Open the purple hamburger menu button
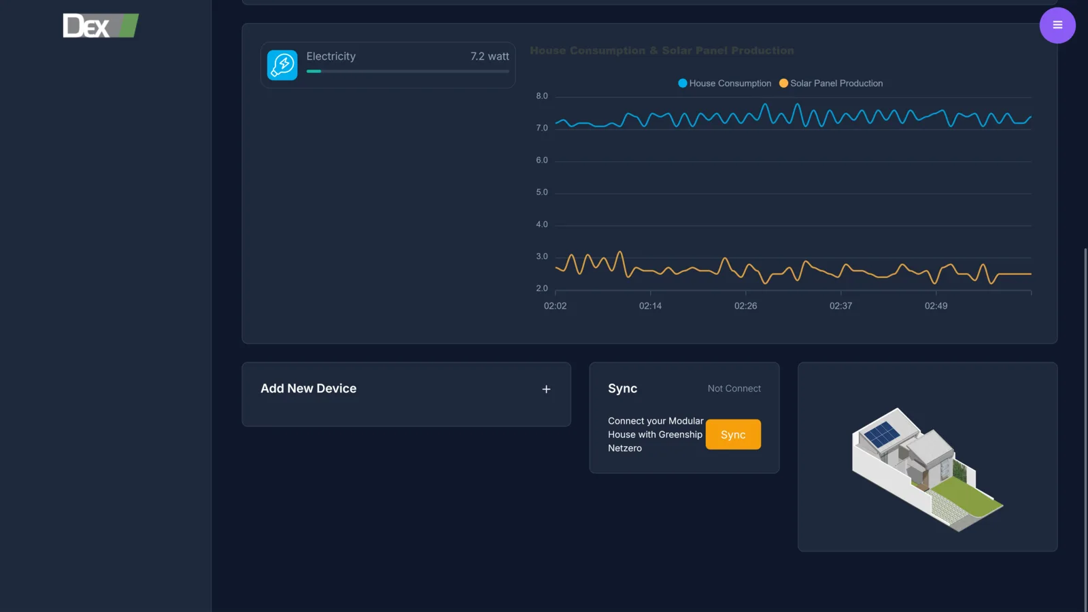Viewport: 1088px width, 612px height. coord(1057,25)
